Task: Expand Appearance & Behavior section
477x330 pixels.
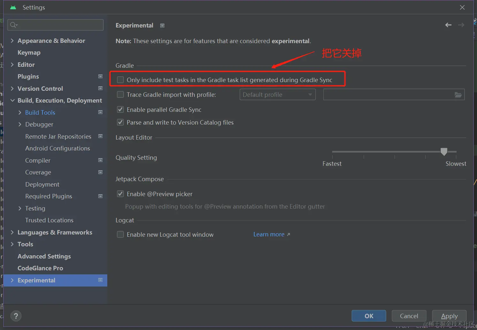Action: (12, 41)
